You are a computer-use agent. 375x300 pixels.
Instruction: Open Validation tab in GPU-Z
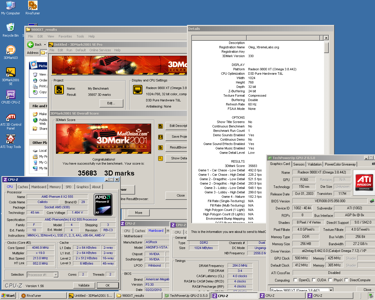(315, 164)
